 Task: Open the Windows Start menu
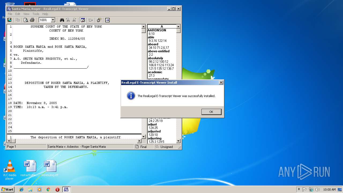[8, 189]
